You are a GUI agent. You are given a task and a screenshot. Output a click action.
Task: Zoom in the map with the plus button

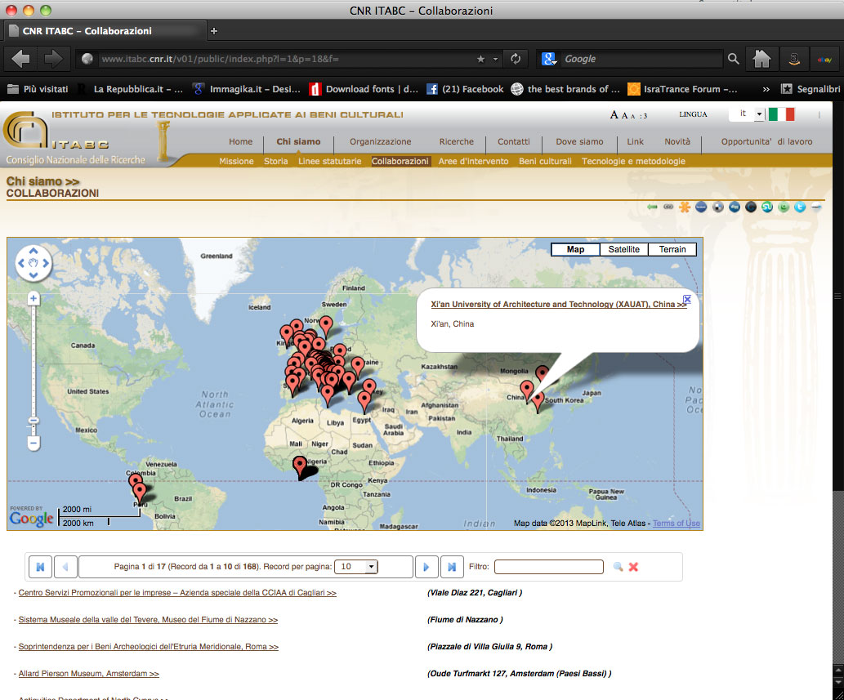coord(33,299)
